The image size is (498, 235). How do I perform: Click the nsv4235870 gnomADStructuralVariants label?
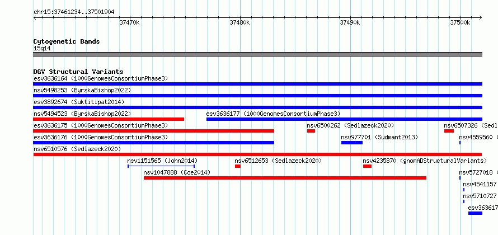tap(425, 161)
